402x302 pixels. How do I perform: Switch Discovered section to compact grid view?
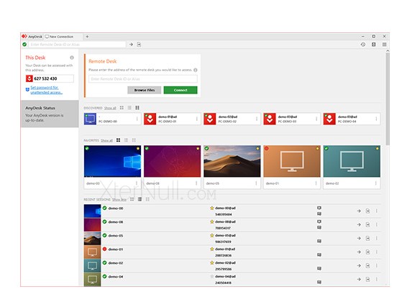pyautogui.click(x=137, y=108)
